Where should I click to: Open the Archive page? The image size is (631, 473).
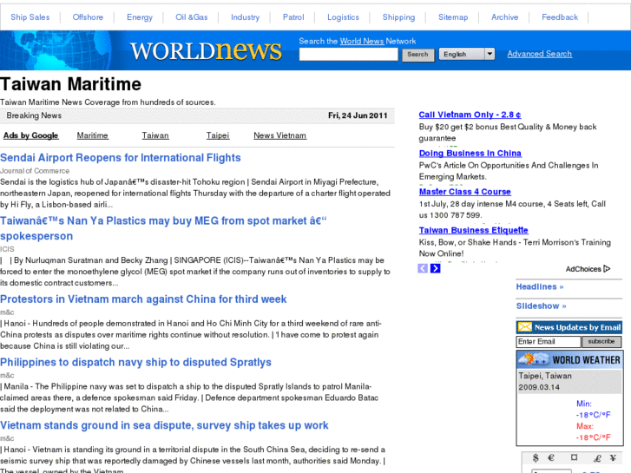coord(504,17)
